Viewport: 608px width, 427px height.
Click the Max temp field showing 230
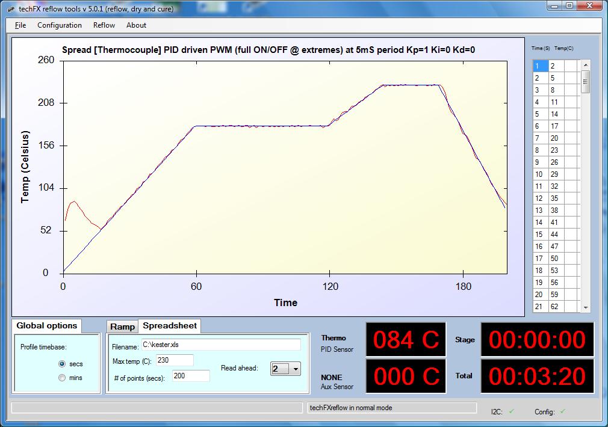click(x=175, y=360)
